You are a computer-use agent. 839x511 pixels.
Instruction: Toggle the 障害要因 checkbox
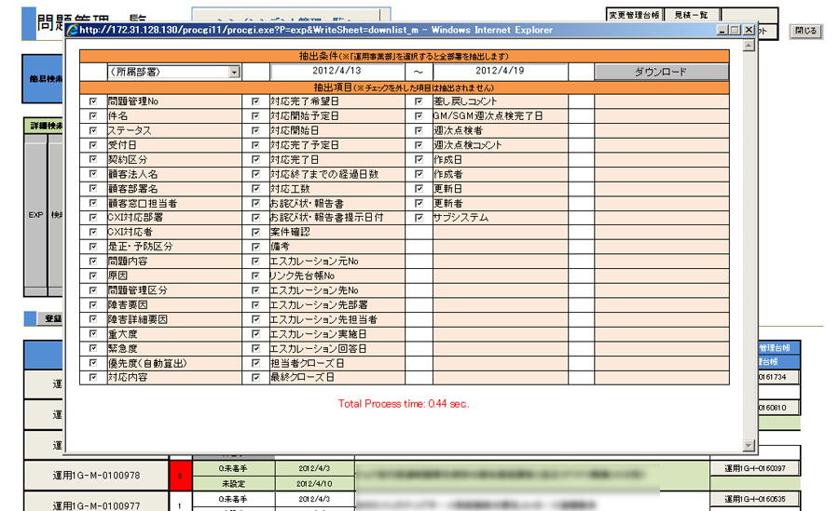pyautogui.click(x=93, y=304)
